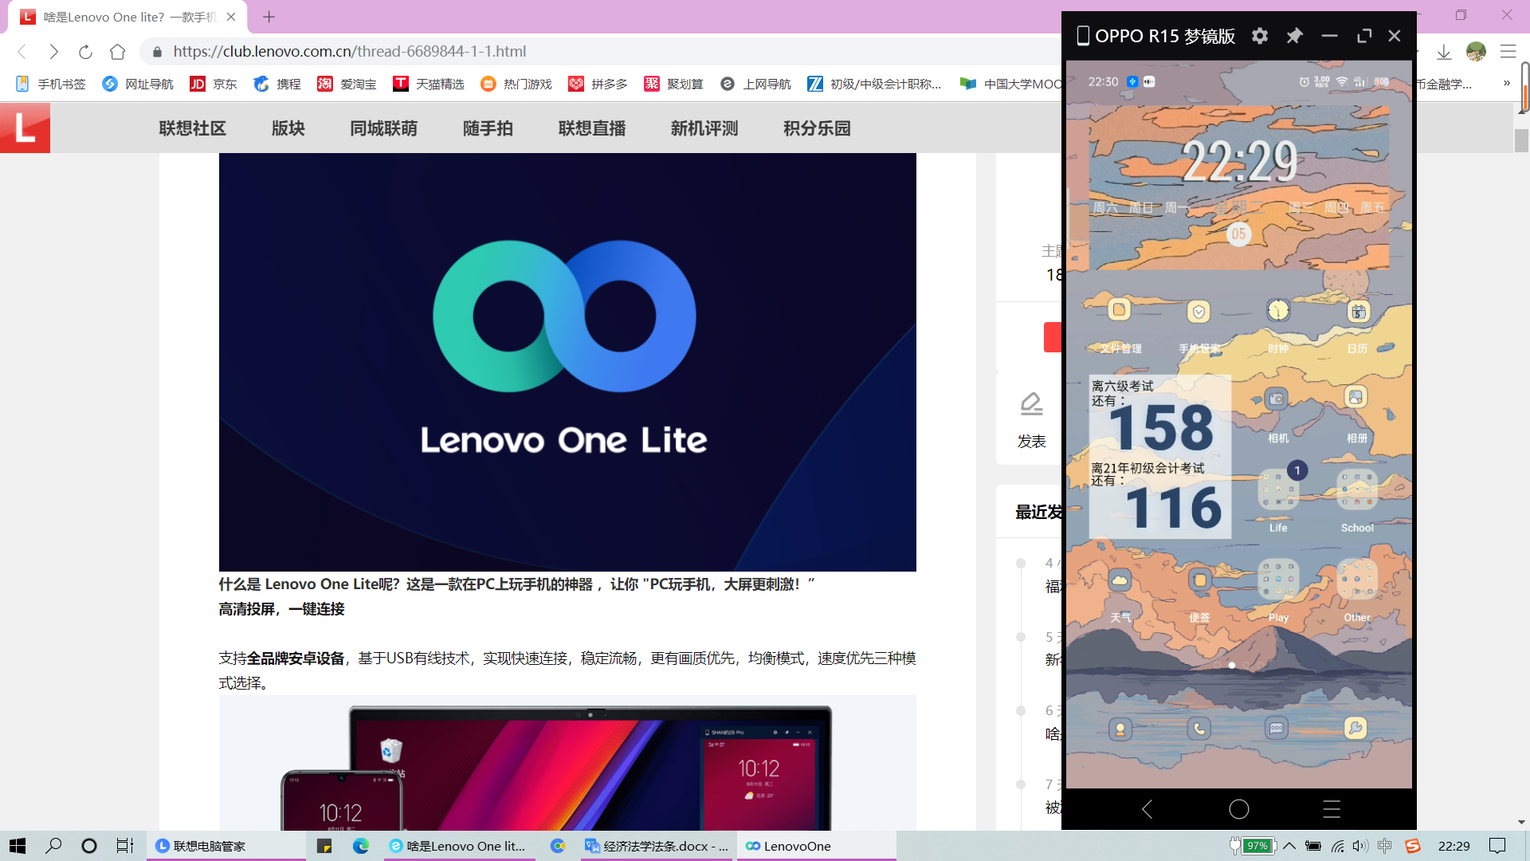Viewport: 1530px width, 861px height.
Task: Open 同城联萌 navigation item
Action: (384, 128)
